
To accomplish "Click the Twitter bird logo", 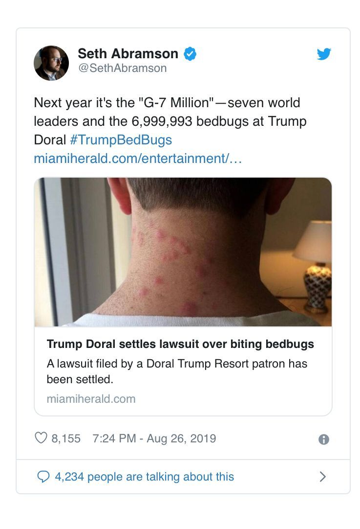I will click(x=324, y=54).
